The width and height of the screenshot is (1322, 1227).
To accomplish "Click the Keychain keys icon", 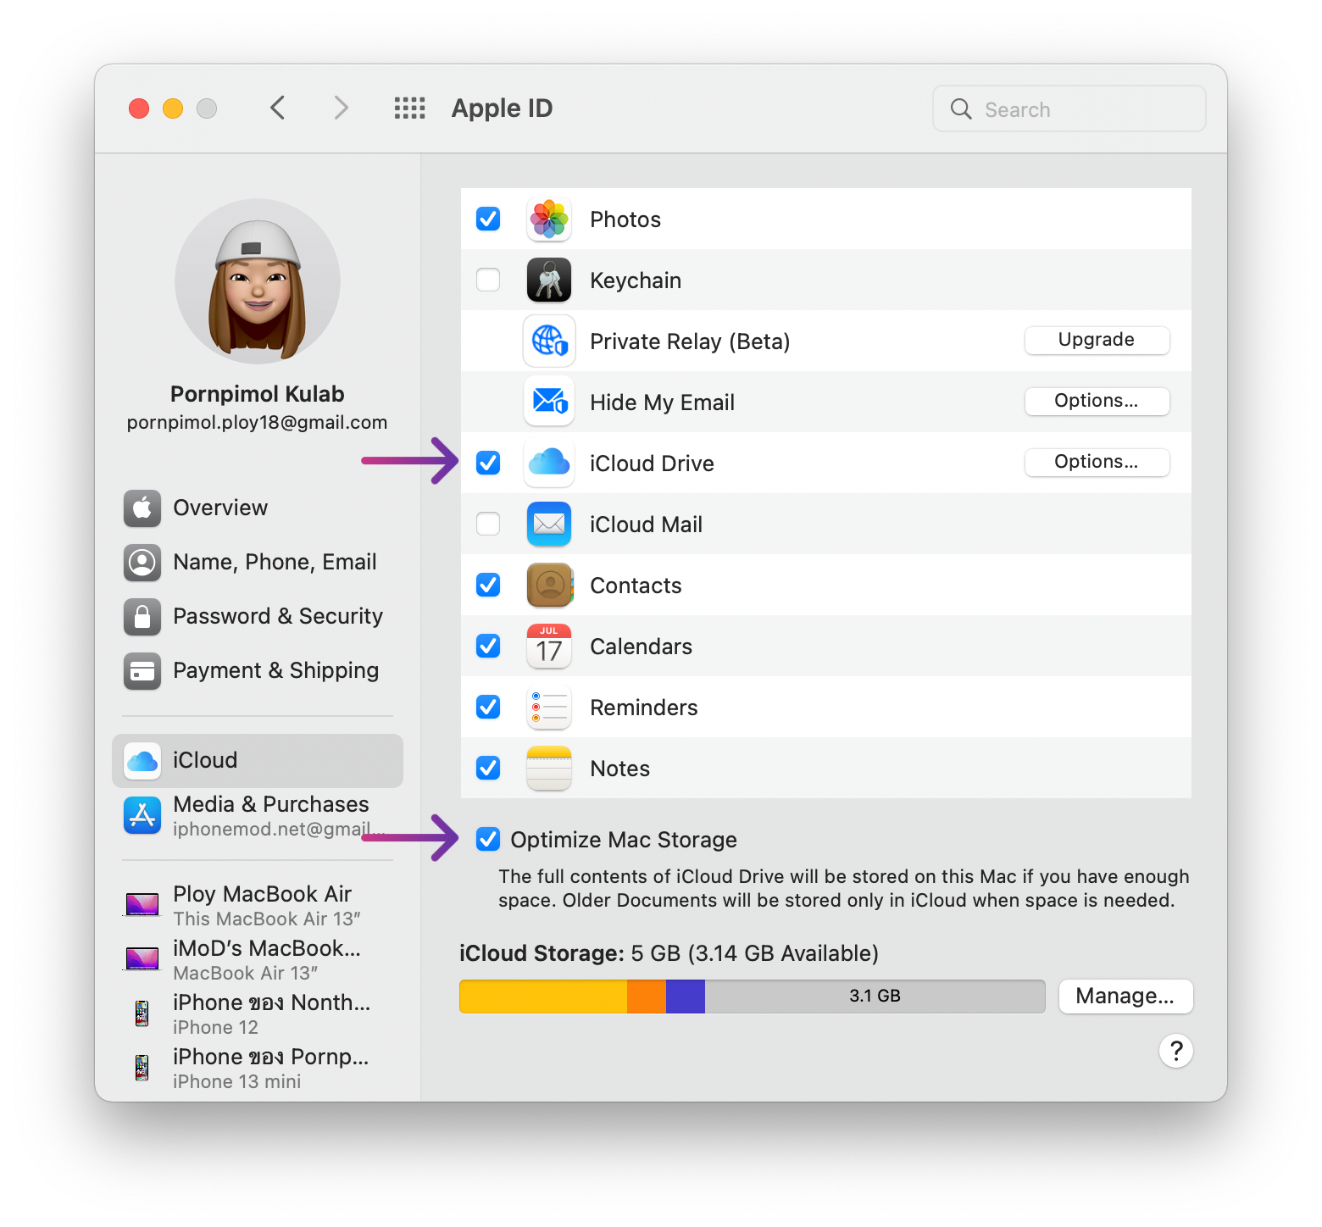I will 549,280.
